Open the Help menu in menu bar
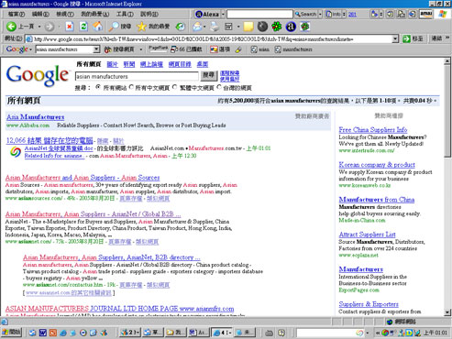 coord(149,14)
